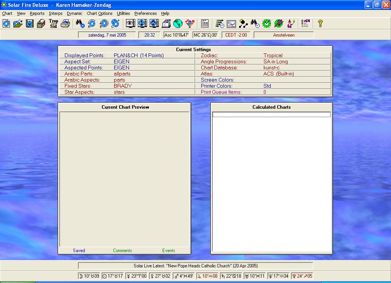
Task: Click the yellow question mark help icon
Action: tap(320, 24)
